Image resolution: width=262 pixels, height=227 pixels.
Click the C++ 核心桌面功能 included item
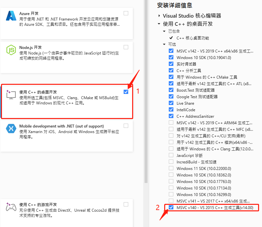pos(193,38)
